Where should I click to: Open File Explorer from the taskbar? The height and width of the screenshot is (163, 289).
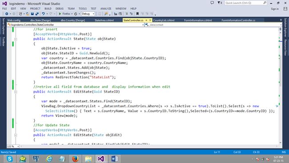(88, 159)
